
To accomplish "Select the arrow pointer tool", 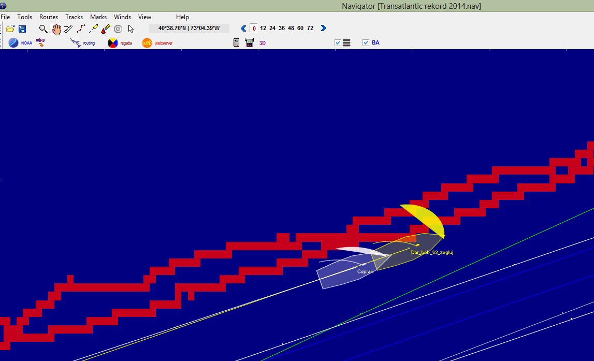I will 131,29.
